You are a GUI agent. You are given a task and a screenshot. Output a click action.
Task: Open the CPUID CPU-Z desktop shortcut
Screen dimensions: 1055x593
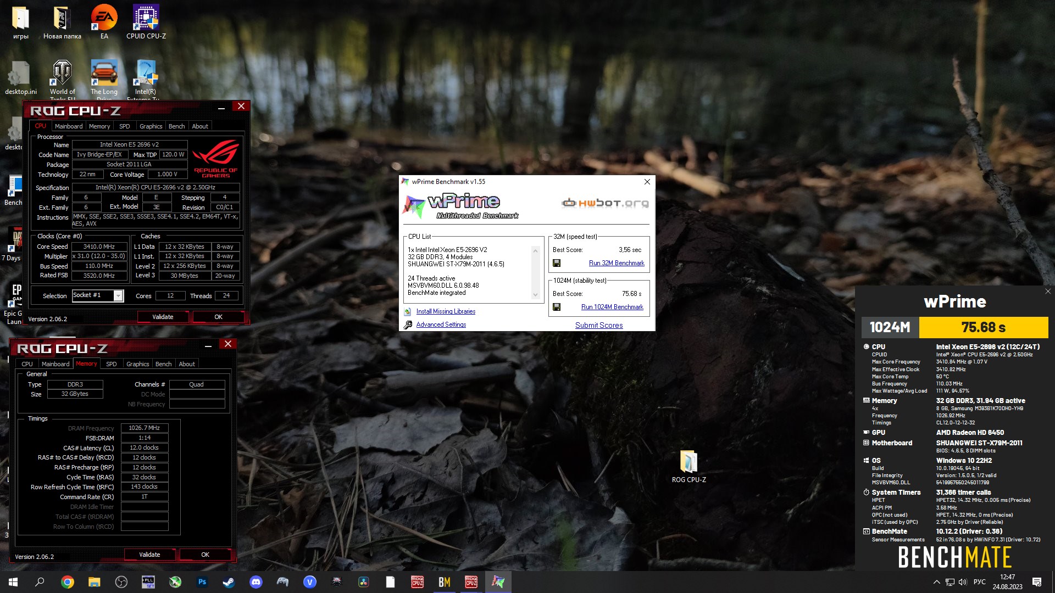pyautogui.click(x=146, y=22)
